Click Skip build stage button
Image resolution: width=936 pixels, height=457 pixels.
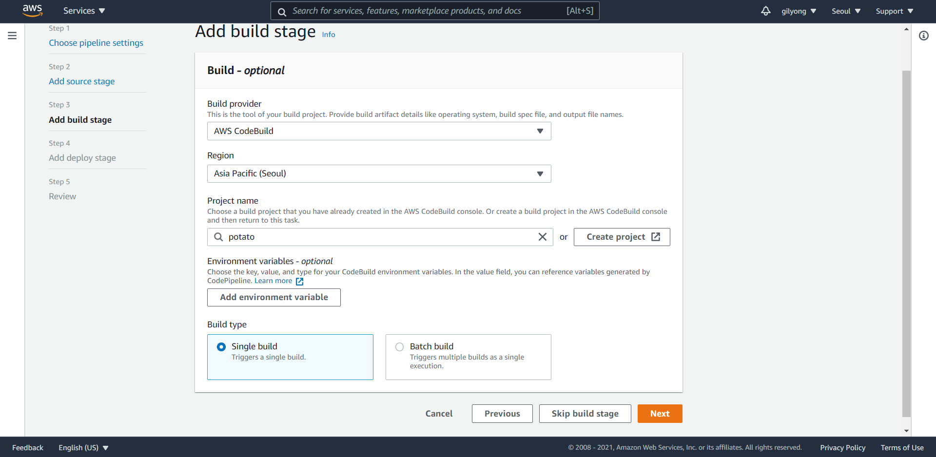point(585,414)
